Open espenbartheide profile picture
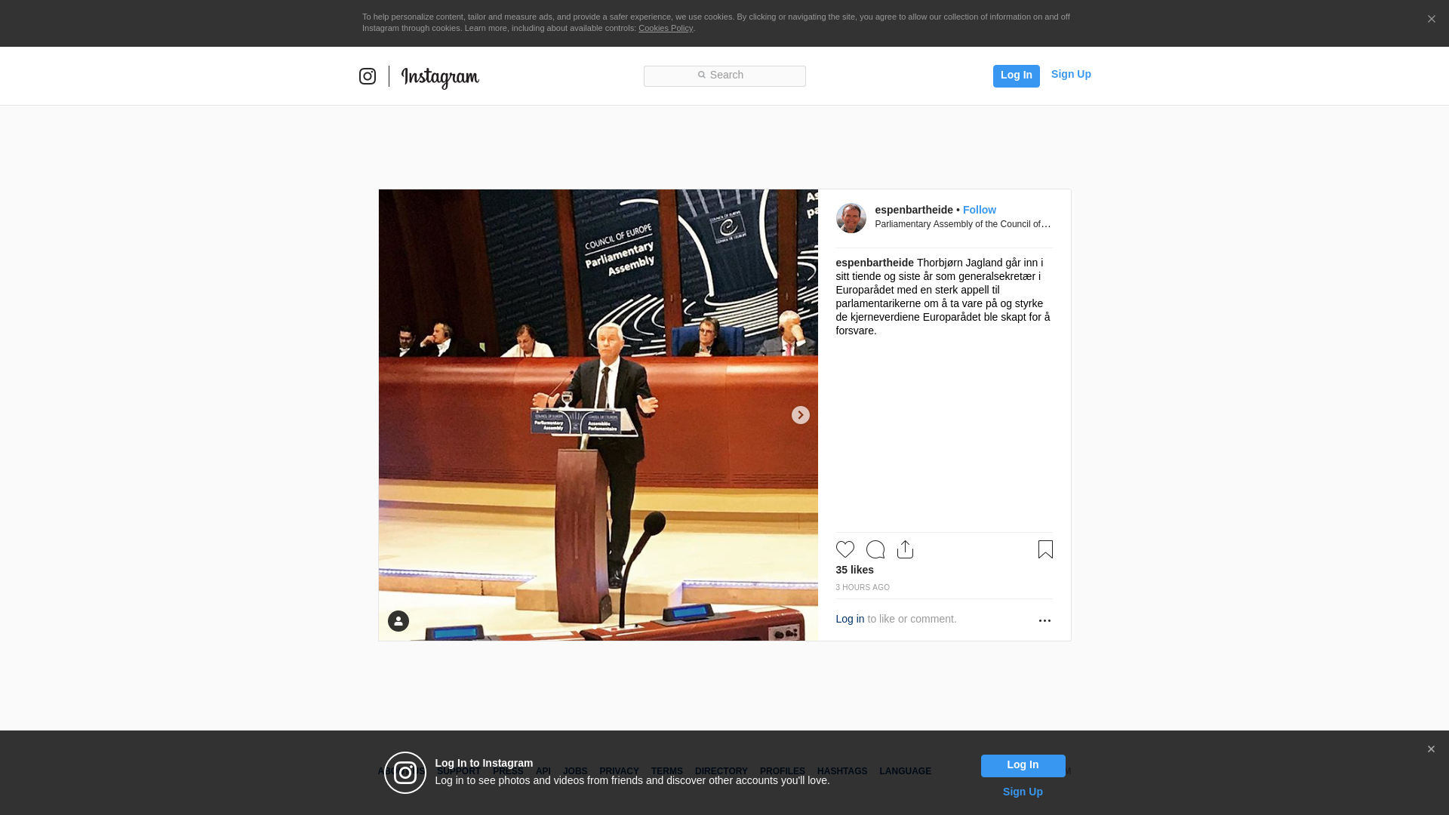Viewport: 1449px width, 815px height. (x=851, y=218)
